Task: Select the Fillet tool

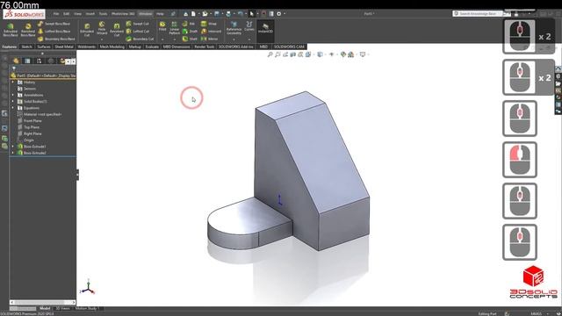Action: pos(162,26)
